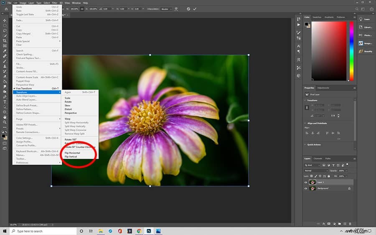Toggle lock position icon in Layers
376x235 pixels.
coord(320,176)
